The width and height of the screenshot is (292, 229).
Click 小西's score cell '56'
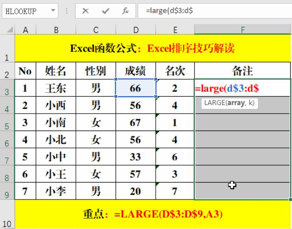135,105
